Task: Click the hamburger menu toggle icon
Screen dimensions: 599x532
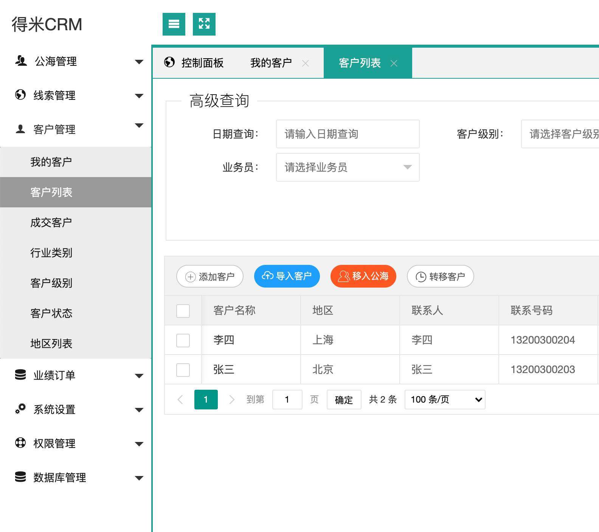Action: click(174, 24)
